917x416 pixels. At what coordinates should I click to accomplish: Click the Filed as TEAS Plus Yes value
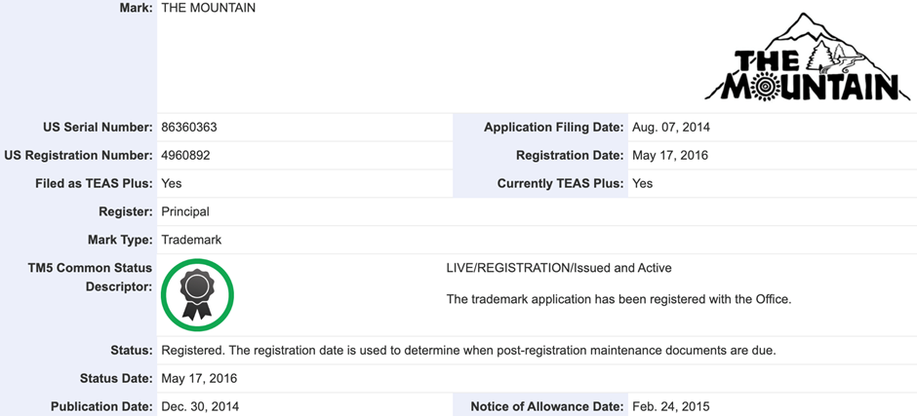[172, 183]
